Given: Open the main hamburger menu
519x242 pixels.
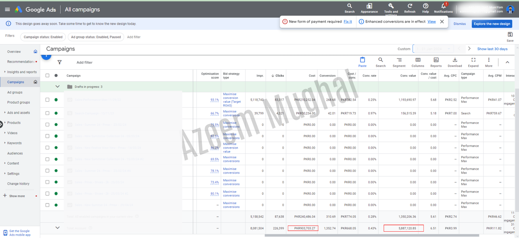Looking at the screenshot, I should 7,9.
